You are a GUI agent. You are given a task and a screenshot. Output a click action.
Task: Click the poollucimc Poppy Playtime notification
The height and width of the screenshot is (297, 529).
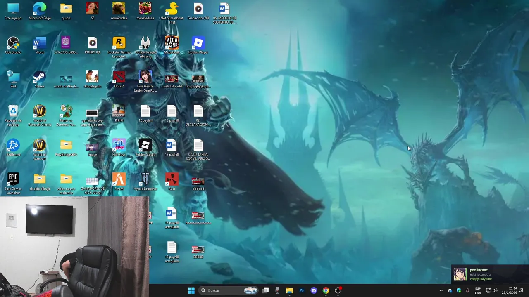coord(490,274)
